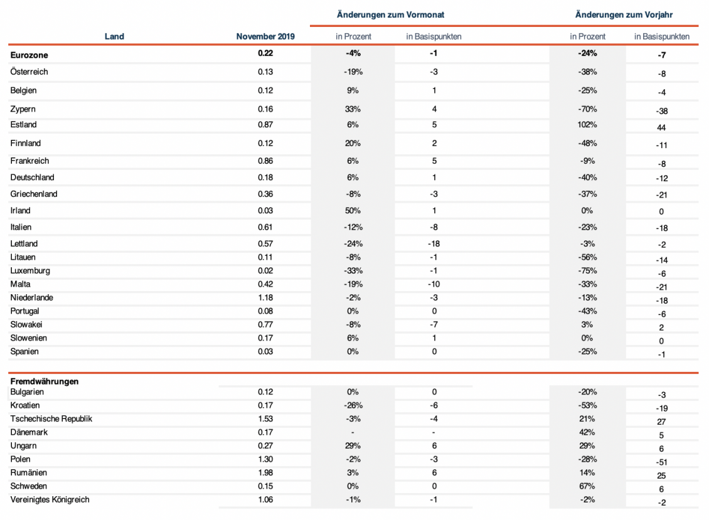
Task: Click Irland's 50% monthly change
Action: coord(353,211)
